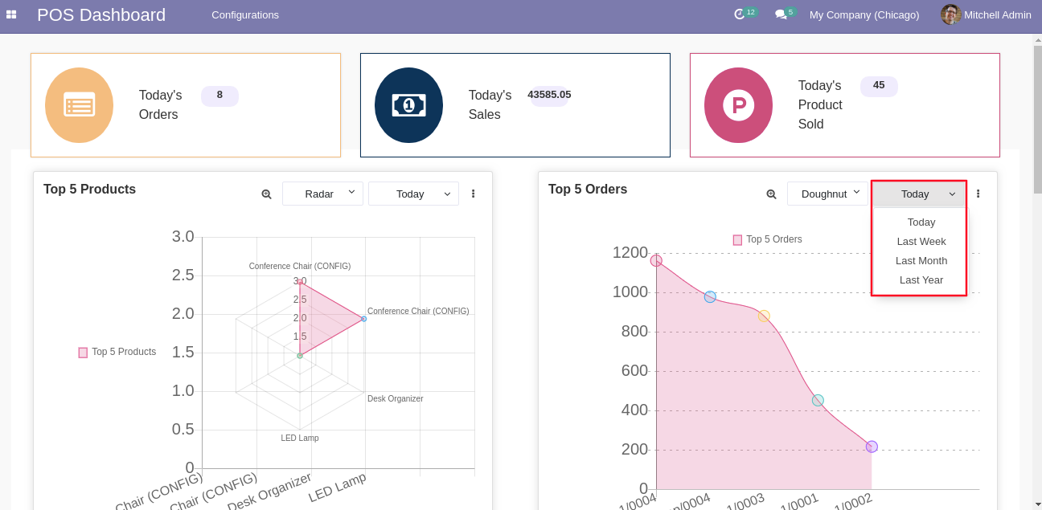This screenshot has width=1042, height=510.
Task: Open the three-dot menu on Top 5 Products
Action: [473, 194]
